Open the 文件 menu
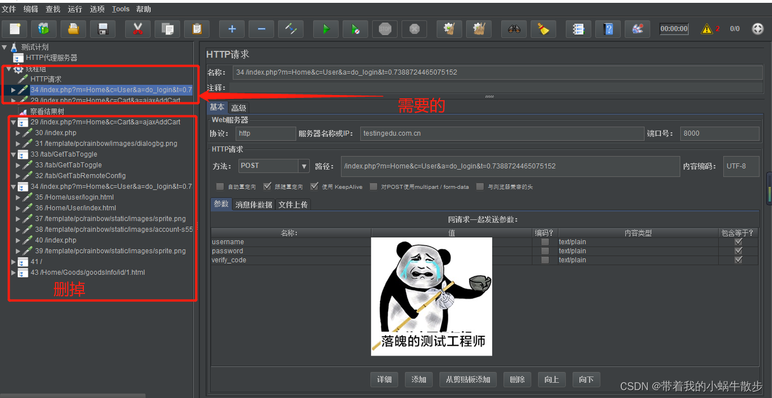Screen dimensions: 772x398 (x=9, y=9)
